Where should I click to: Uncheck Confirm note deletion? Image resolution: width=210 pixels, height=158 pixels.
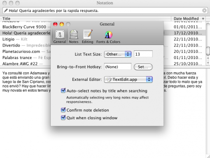[63, 110]
